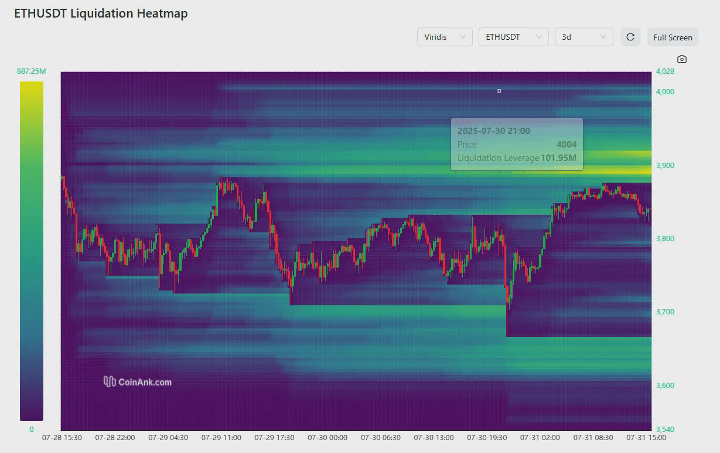This screenshot has height=453, width=720.
Task: Click the 07-29 17:30 time label
Action: (274, 437)
